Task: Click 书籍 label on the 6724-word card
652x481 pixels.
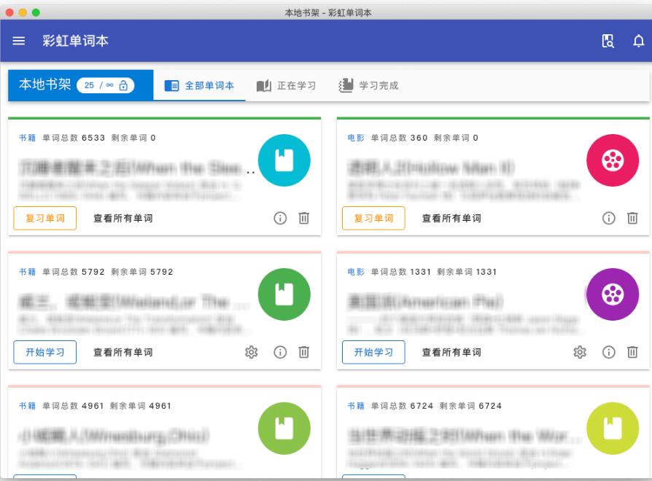Action: coord(356,406)
